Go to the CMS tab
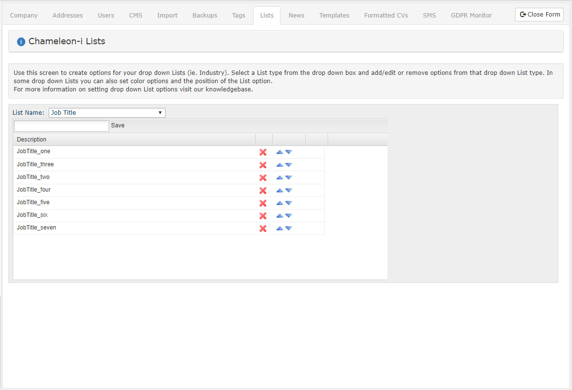 pos(136,15)
